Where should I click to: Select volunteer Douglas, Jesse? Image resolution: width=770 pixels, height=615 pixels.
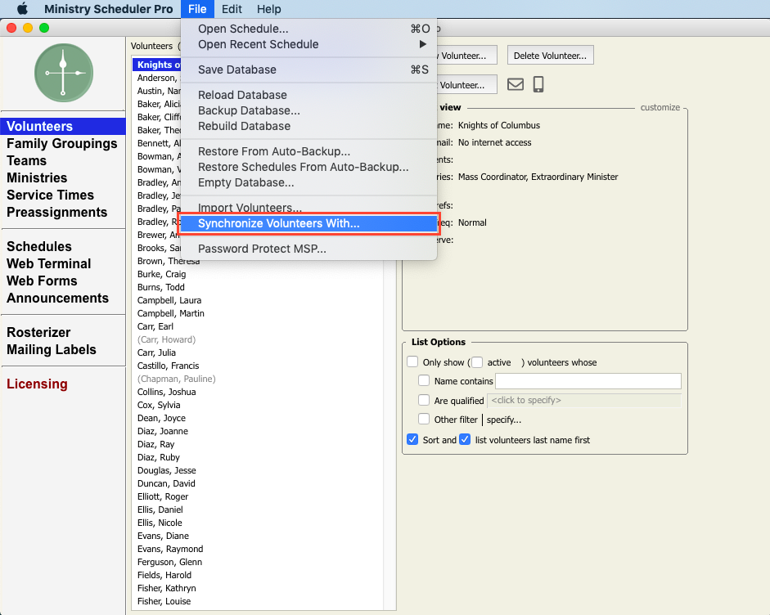coord(166,470)
